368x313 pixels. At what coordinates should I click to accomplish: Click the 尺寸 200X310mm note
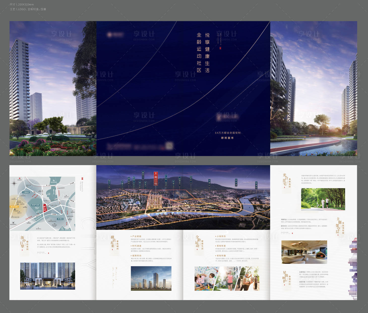click(x=22, y=5)
